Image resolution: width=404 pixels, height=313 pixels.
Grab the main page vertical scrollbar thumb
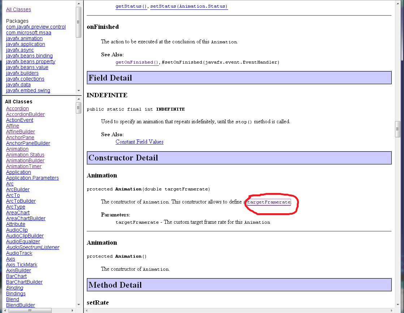398,129
